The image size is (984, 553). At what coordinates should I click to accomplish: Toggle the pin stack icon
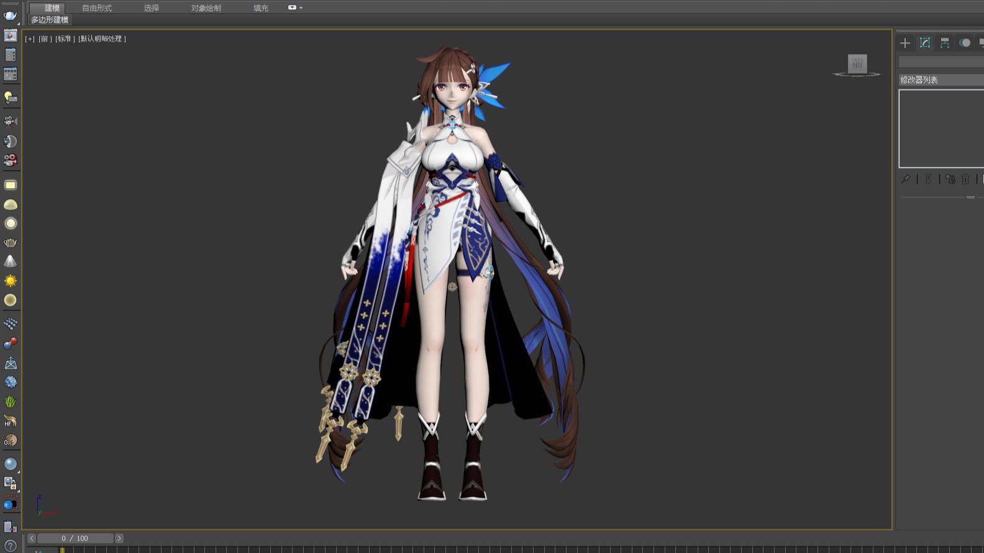click(906, 179)
